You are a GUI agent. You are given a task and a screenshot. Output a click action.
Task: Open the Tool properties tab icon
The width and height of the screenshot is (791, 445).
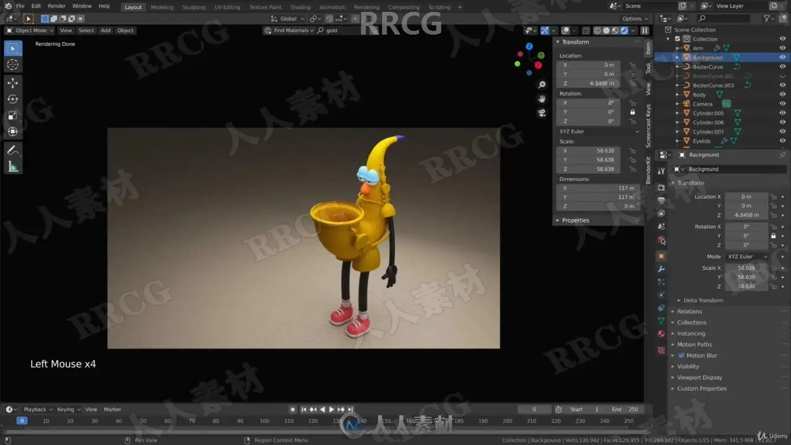point(661,171)
